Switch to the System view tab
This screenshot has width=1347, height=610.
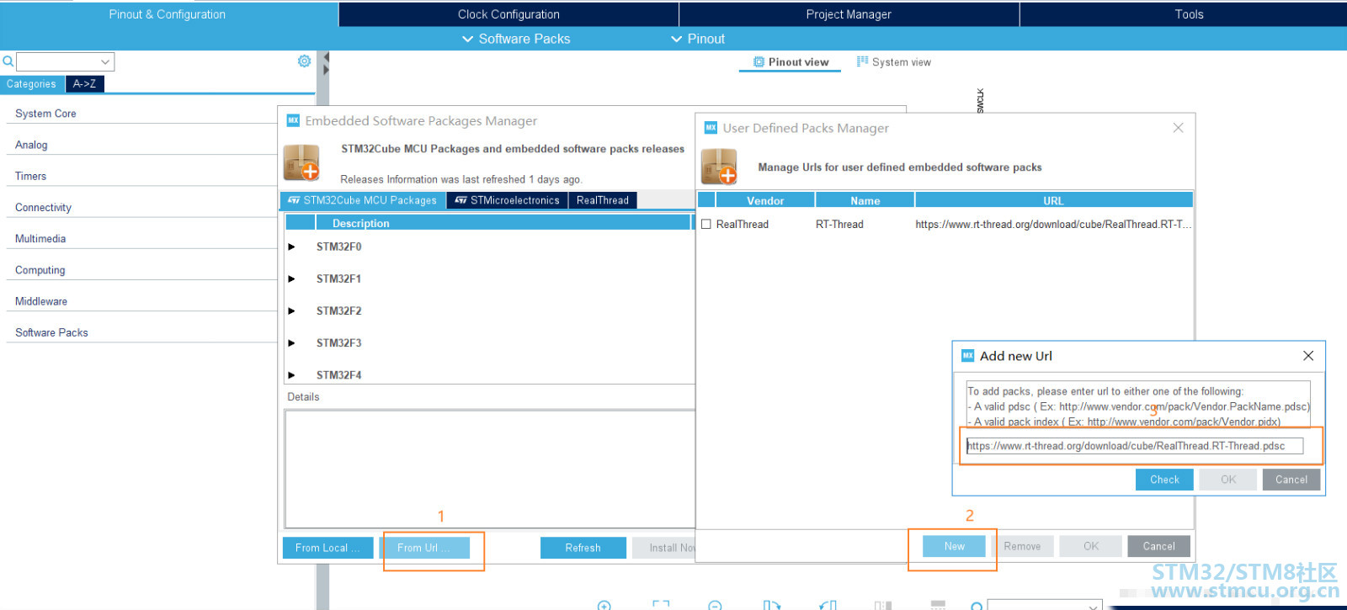[x=893, y=62]
